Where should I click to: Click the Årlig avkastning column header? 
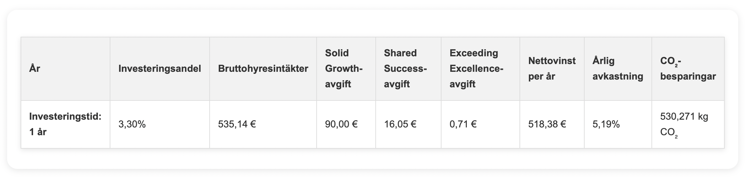pos(618,69)
